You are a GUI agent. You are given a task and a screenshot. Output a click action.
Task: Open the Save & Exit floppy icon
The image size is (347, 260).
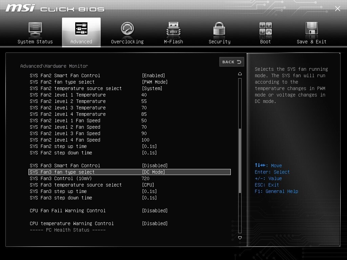point(312,28)
